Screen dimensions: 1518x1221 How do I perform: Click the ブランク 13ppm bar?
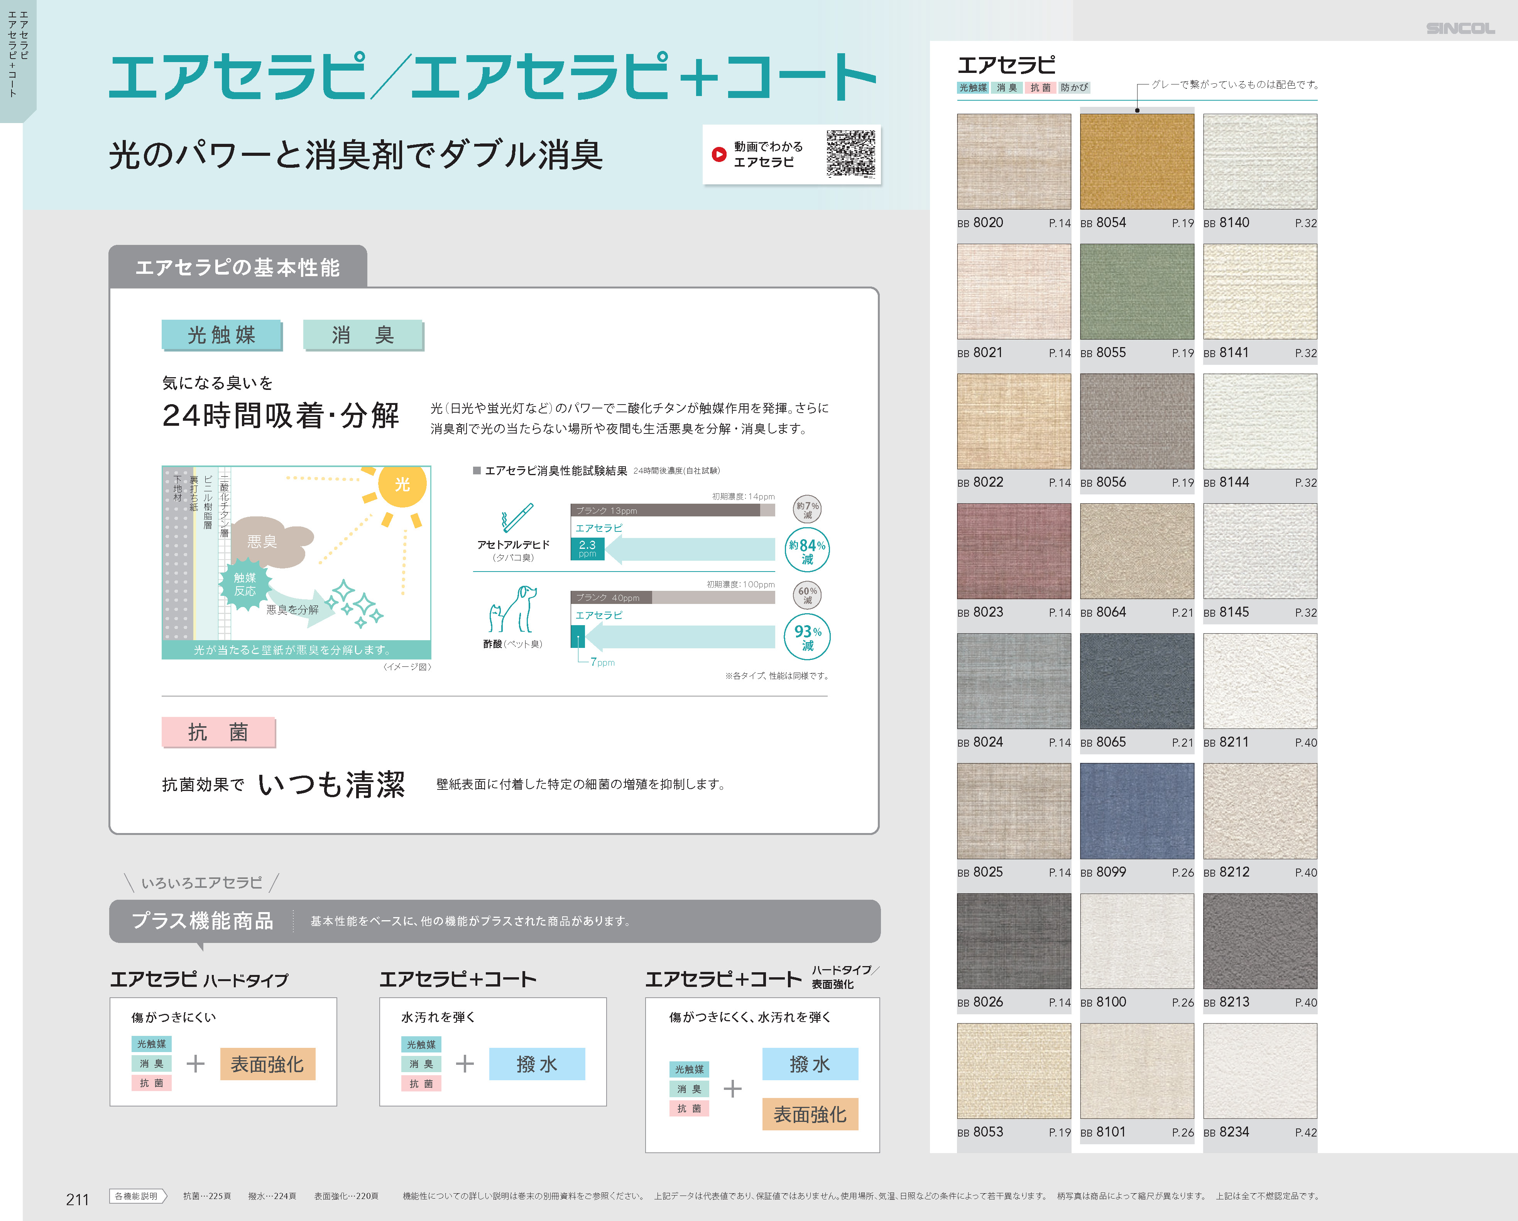tap(665, 510)
